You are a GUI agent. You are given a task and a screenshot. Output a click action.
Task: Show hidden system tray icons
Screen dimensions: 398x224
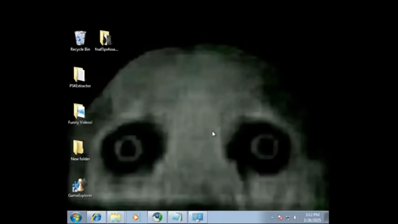[x=272, y=218]
